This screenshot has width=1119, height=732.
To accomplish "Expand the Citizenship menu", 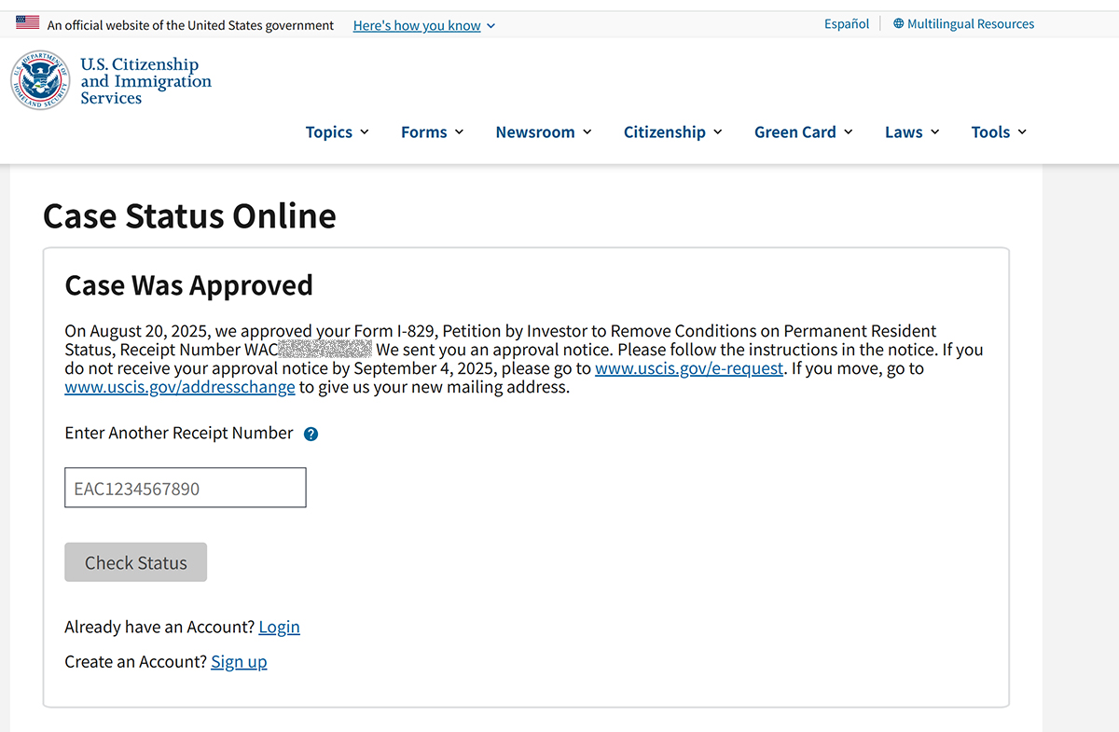I will pos(673,132).
